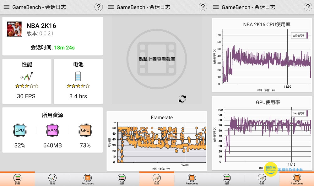Screen dimensions: 314x186
Task: Click NBA 2K16 game thumbnail
Action: (x=14, y=29)
